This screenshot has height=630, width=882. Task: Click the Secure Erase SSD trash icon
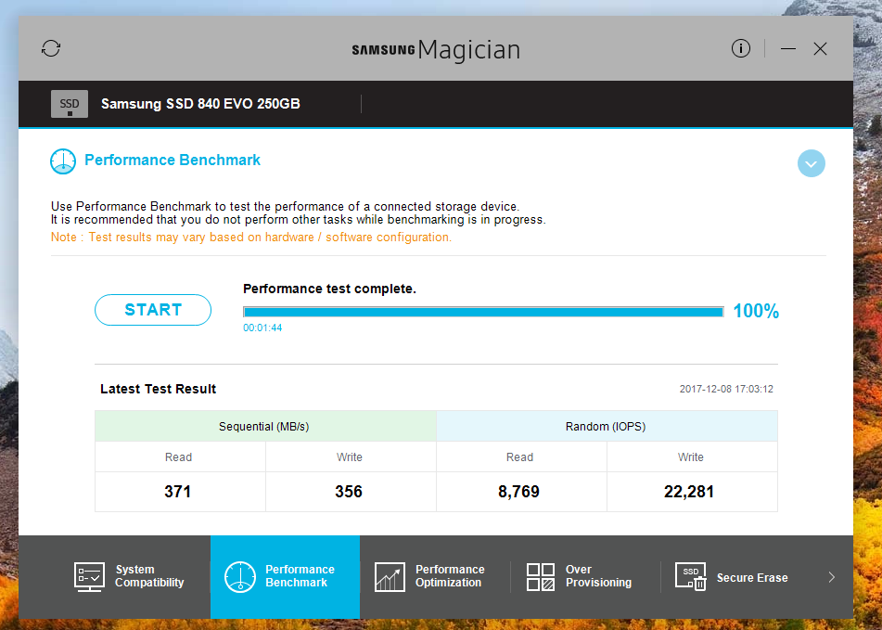pyautogui.click(x=690, y=577)
